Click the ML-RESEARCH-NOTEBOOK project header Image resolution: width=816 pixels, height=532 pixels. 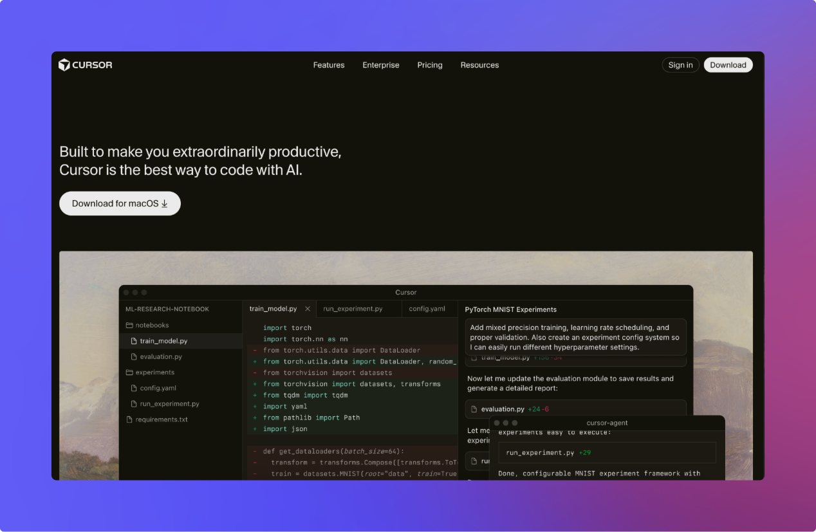pos(167,309)
